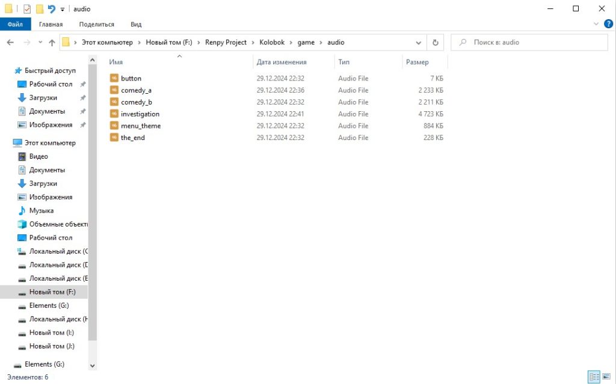Viewport: 616px width, 384px height.
Task: Switch to details view mode
Action: pos(594,377)
